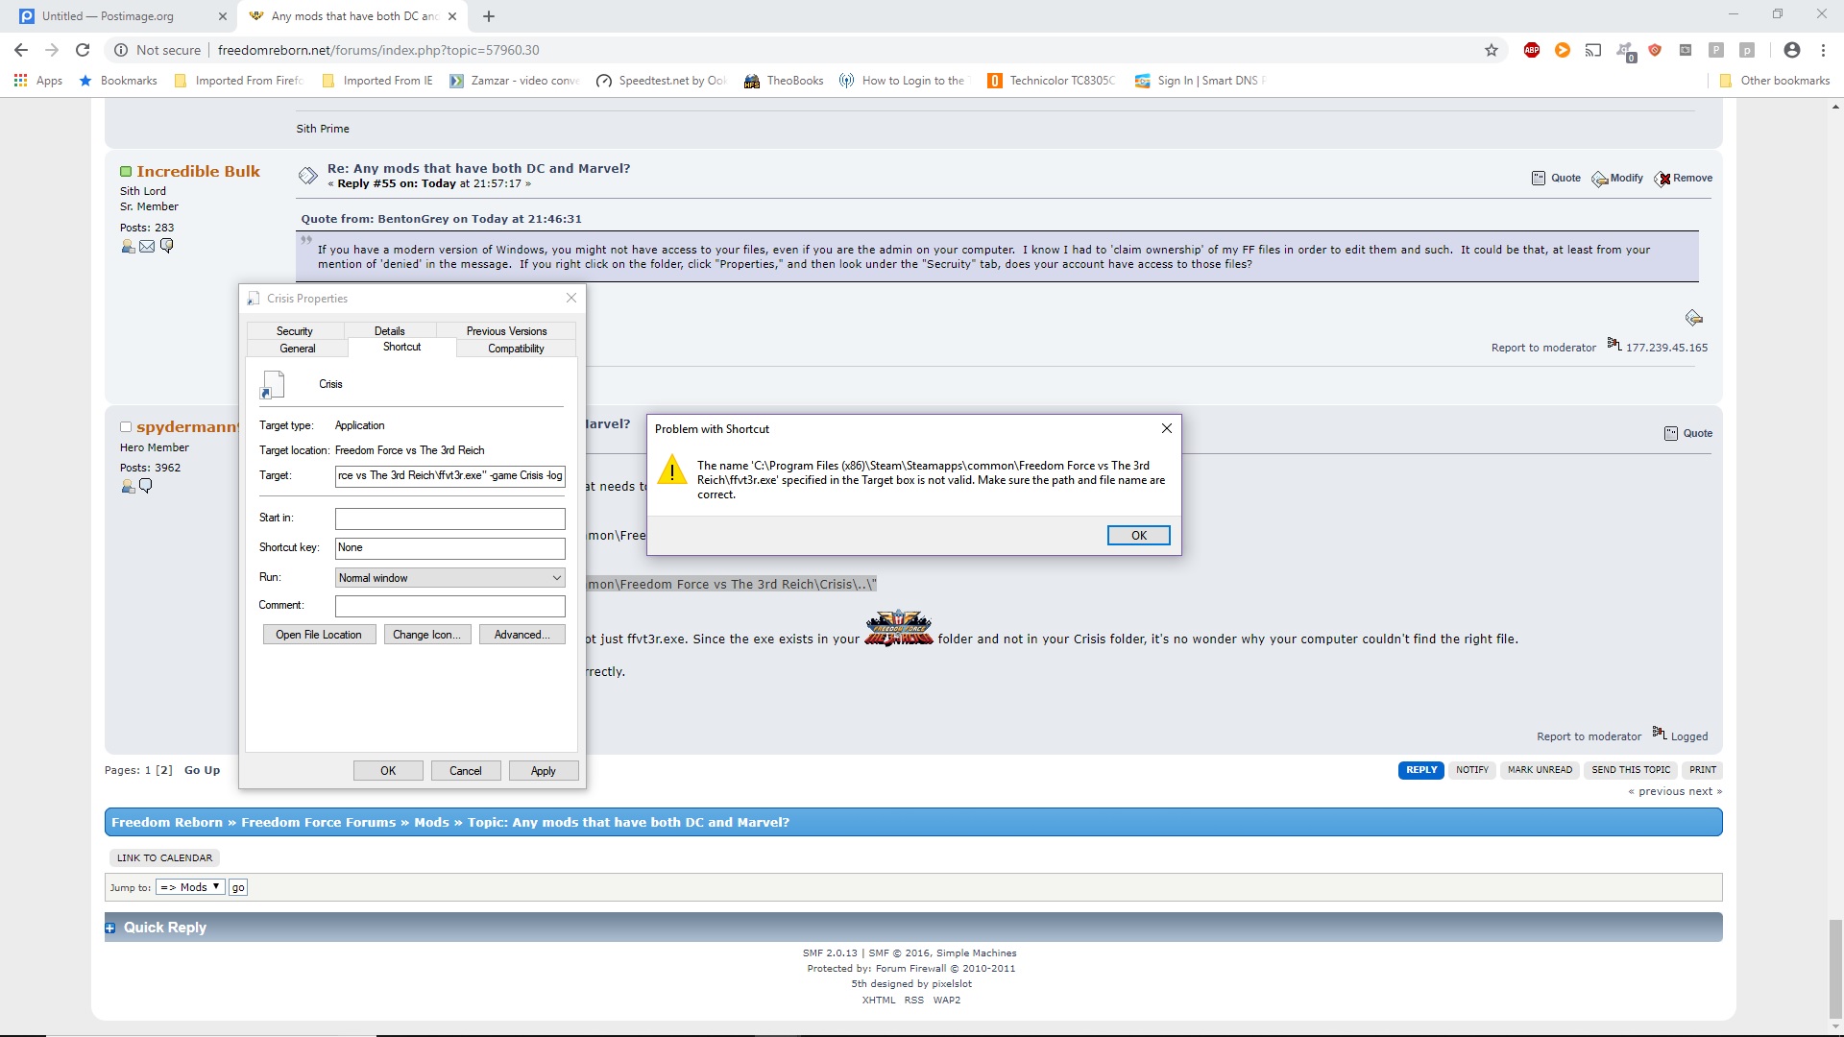The image size is (1844, 1037).
Task: Open the Imported From Firefox bookmark folder
Action: pos(238,81)
